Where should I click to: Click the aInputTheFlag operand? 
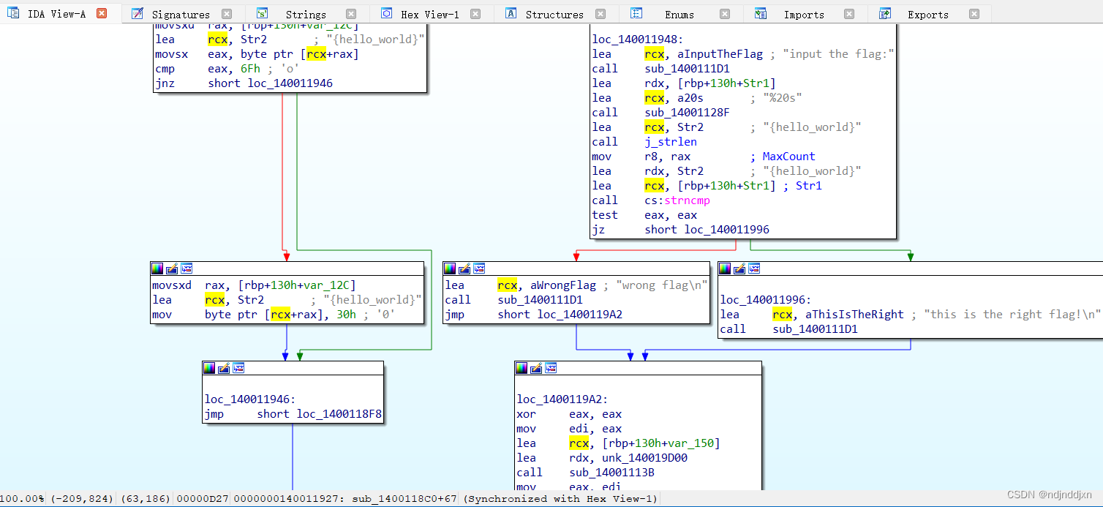tap(720, 54)
